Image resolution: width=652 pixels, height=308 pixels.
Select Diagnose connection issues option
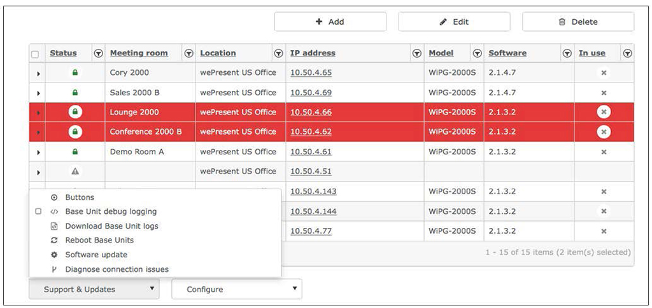pos(117,269)
